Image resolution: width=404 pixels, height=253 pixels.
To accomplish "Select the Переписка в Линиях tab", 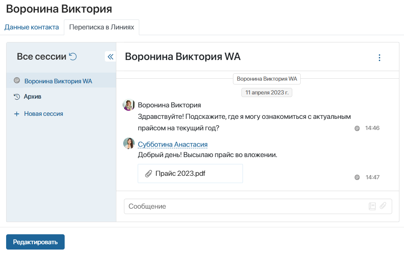I will [x=101, y=28].
